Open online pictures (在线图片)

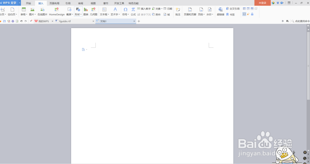[x=42, y=11]
